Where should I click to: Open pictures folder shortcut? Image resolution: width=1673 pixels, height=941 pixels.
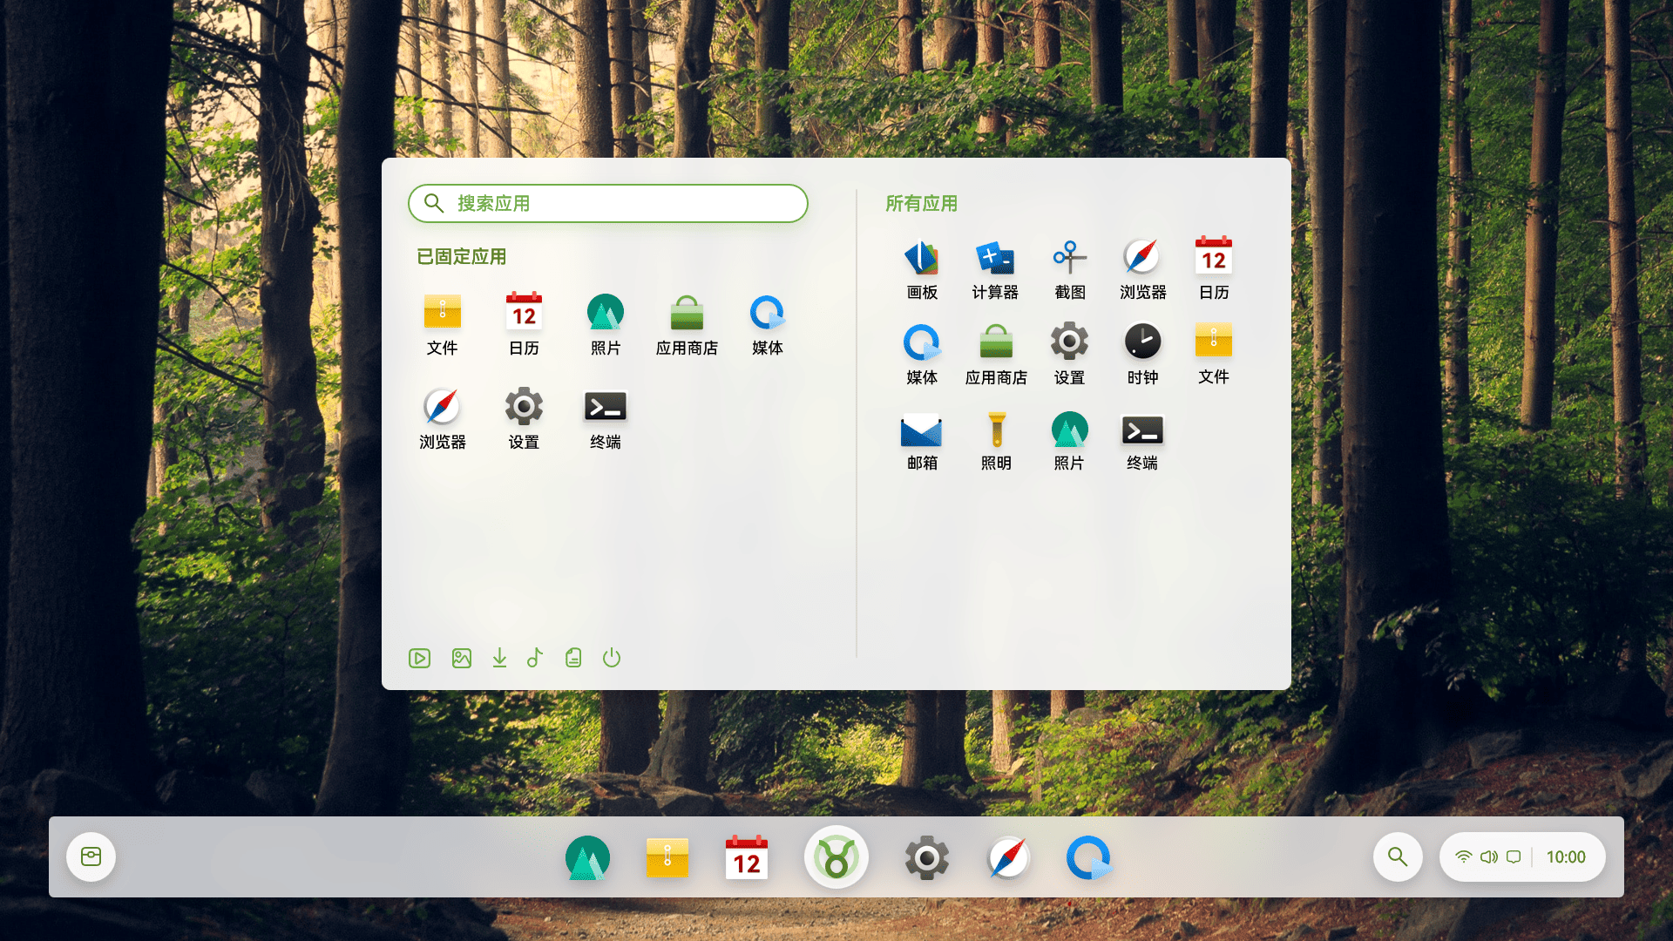click(x=462, y=658)
